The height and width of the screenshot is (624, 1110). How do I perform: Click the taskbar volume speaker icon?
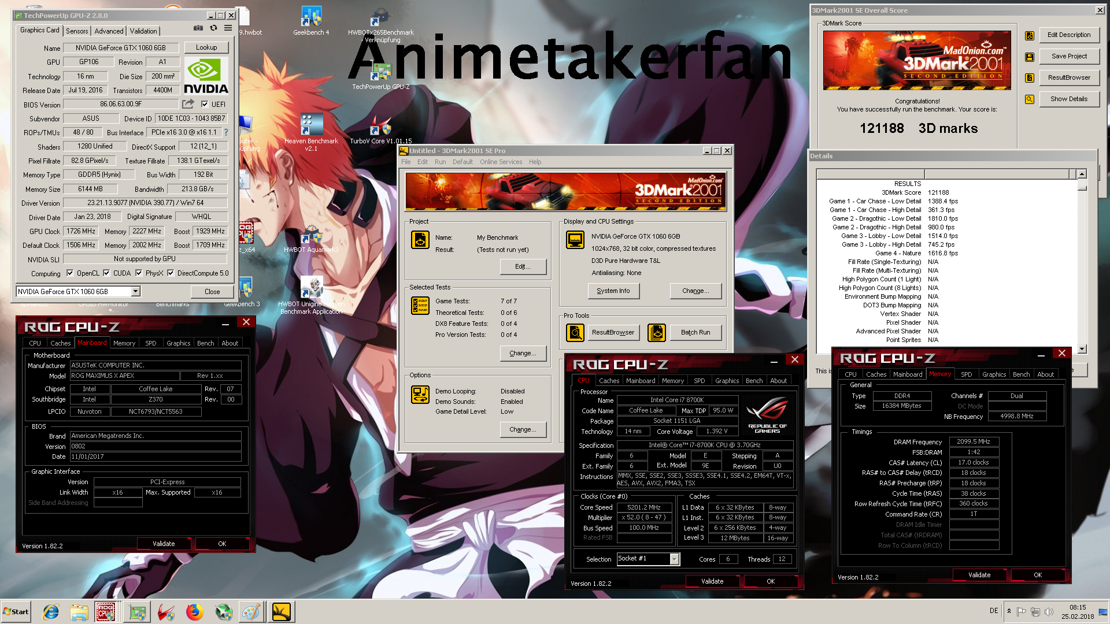pyautogui.click(x=1049, y=612)
